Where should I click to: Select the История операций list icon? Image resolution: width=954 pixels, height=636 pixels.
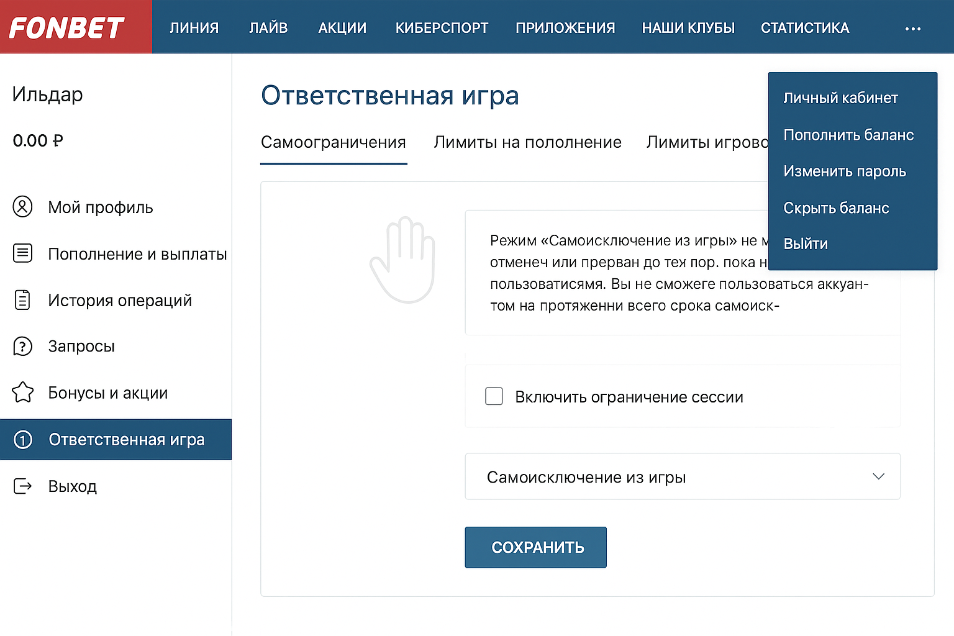click(23, 300)
